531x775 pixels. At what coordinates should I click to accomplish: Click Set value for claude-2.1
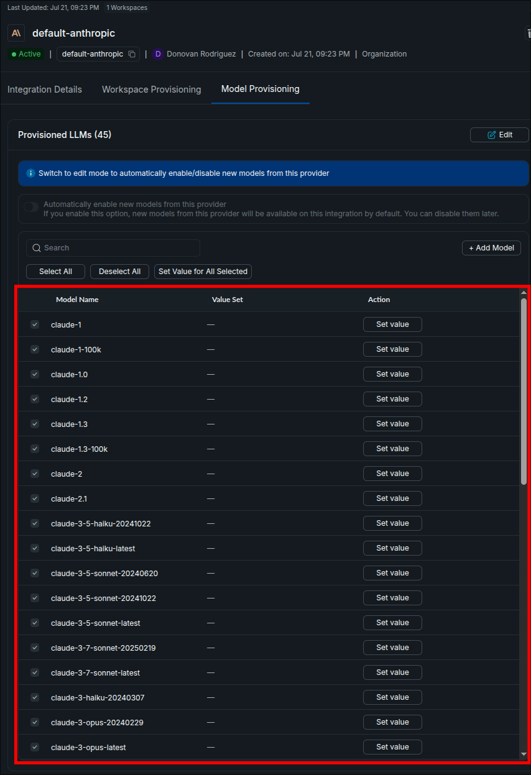coord(392,498)
